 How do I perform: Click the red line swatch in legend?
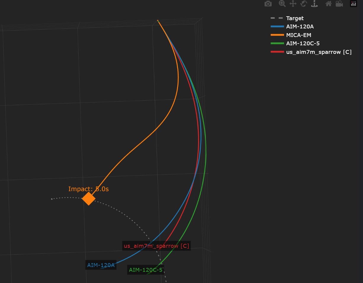coord(277,52)
